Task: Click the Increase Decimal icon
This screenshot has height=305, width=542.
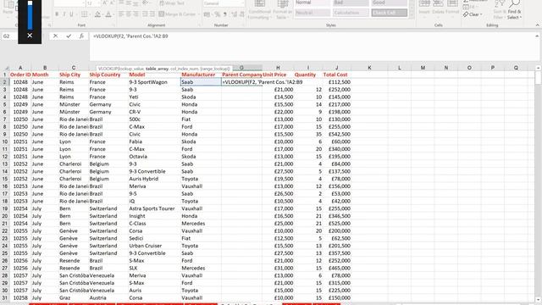Action: [x=234, y=14]
